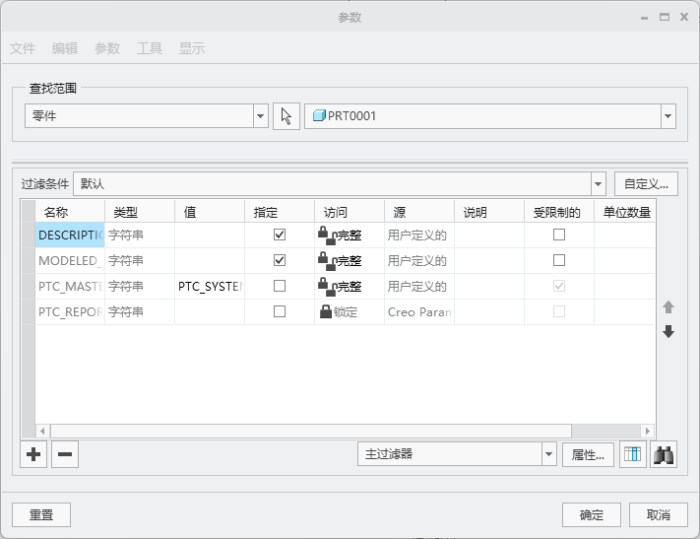Open the 参数 menu
Viewport: 700px width, 539px height.
point(107,48)
